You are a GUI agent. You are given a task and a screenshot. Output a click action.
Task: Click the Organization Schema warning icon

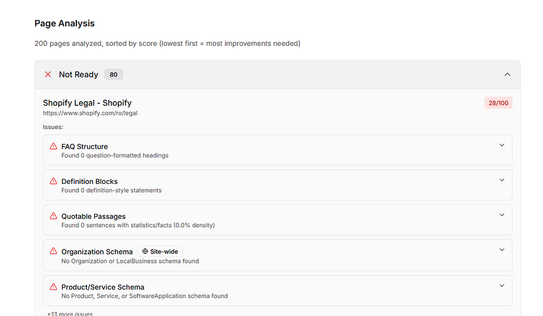[x=53, y=251]
